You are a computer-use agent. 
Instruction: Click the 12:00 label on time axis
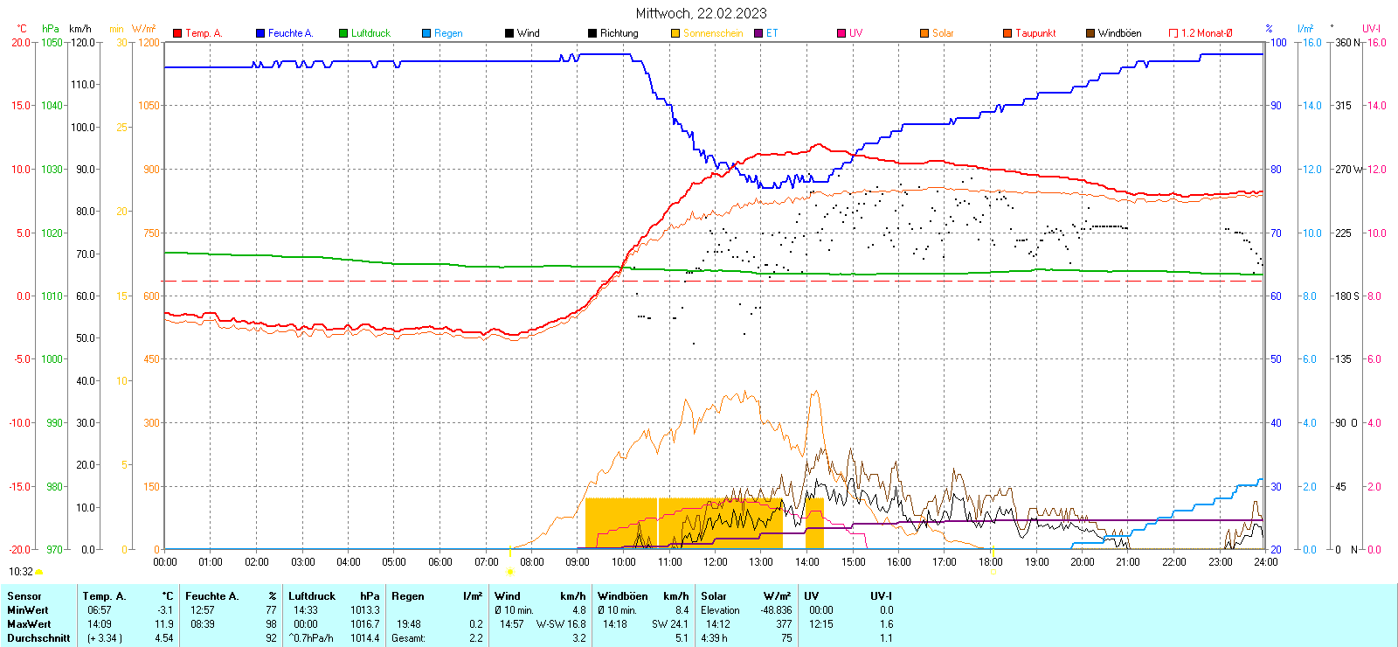[716, 562]
